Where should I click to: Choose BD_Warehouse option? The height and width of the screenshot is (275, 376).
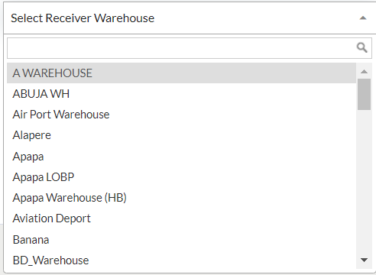click(181, 260)
